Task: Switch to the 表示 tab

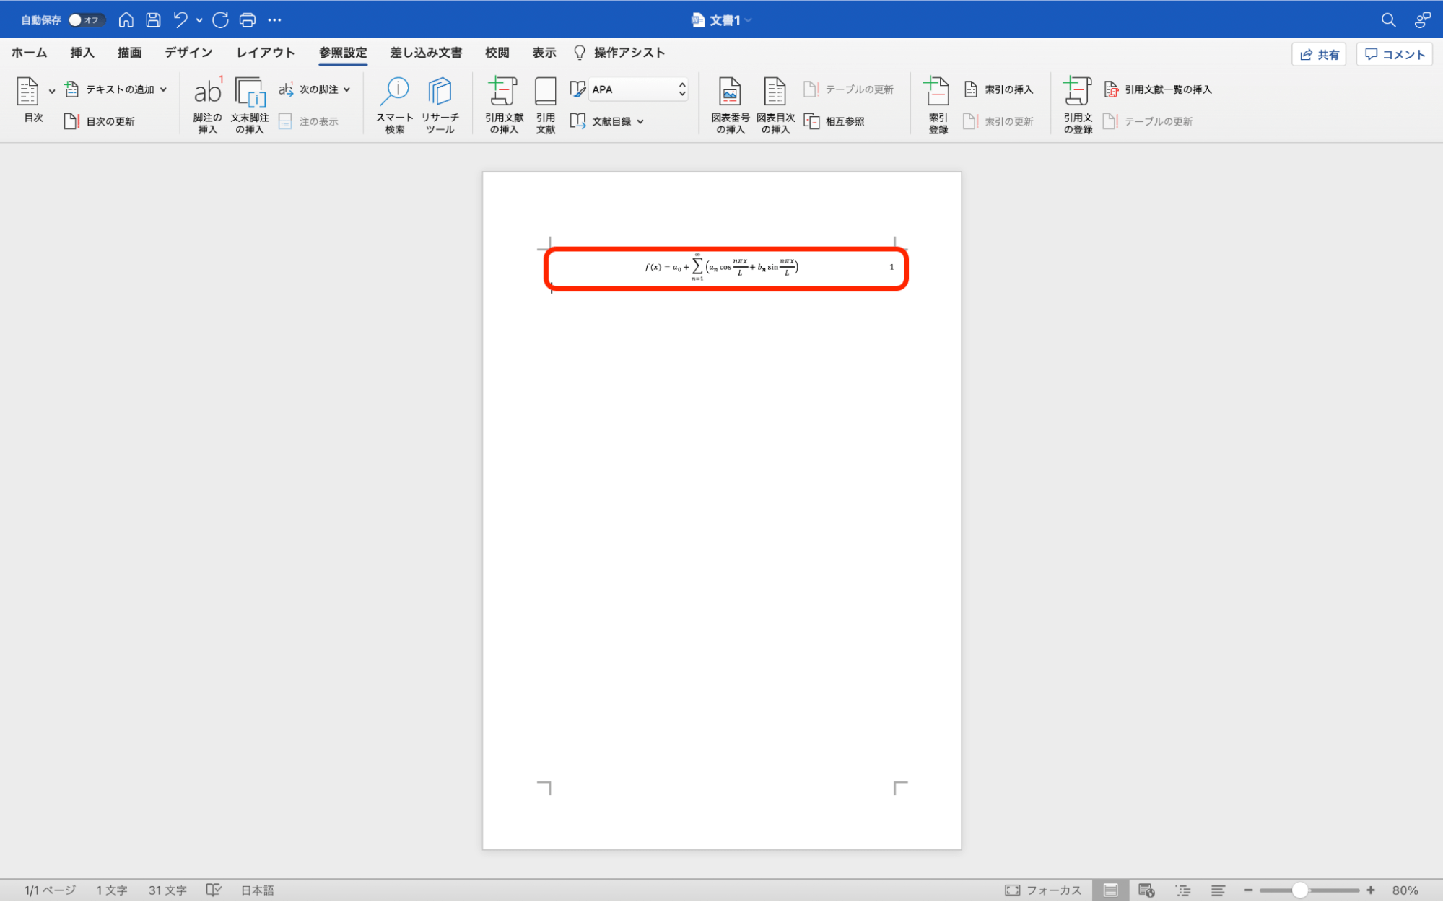Action: 544,53
